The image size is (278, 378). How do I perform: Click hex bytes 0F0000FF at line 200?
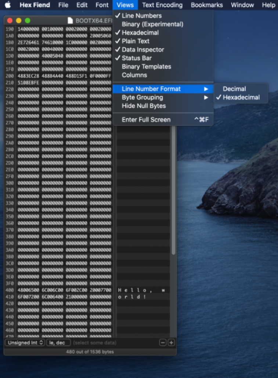pyautogui.click(x=101, y=76)
